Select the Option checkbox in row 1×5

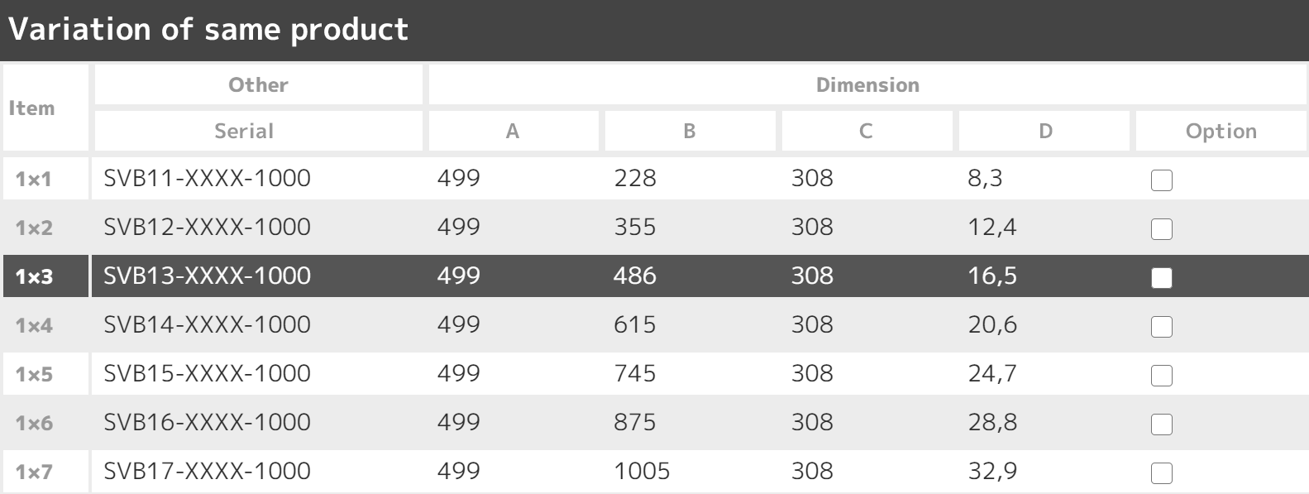pyautogui.click(x=1161, y=376)
